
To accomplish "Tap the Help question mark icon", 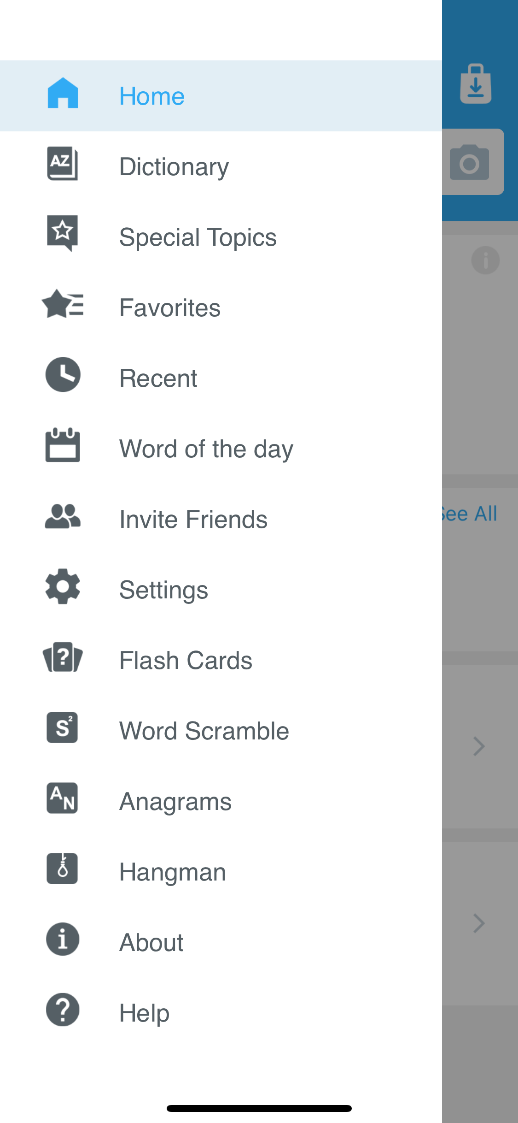I will pos(63,1010).
